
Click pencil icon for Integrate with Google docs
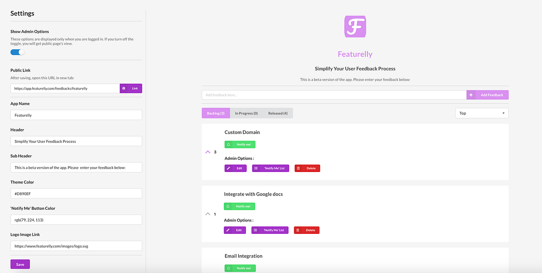tap(228, 230)
